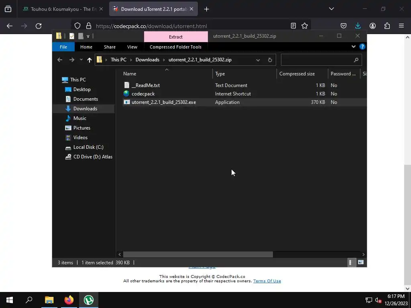The width and height of the screenshot is (411, 308).
Task: Go up one folder level
Action: click(x=90, y=60)
